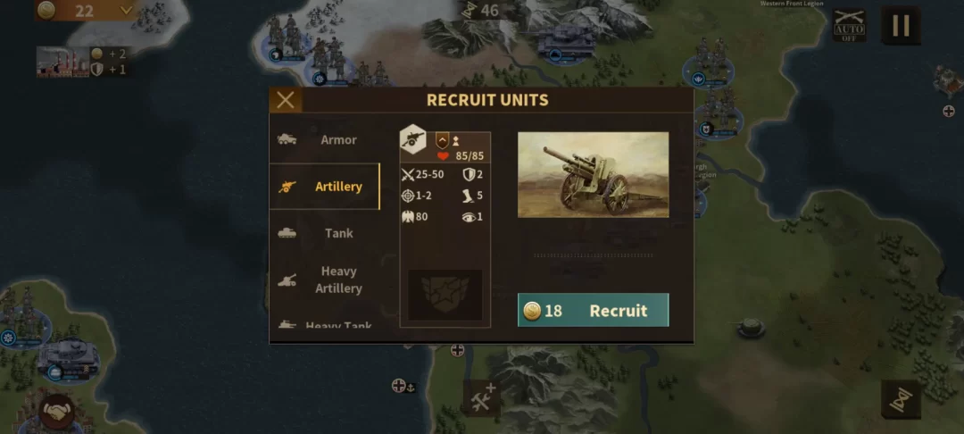
Task: Toggle the AUTO OFF battle mode
Action: 849,25
